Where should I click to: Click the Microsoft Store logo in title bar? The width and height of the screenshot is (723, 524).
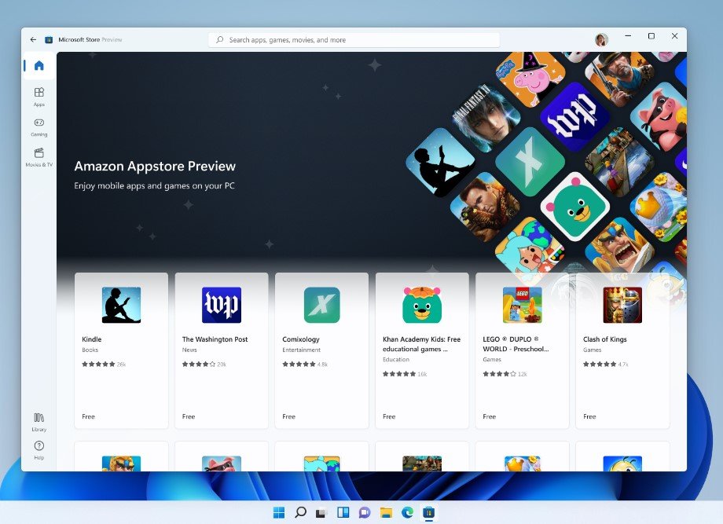pos(49,39)
